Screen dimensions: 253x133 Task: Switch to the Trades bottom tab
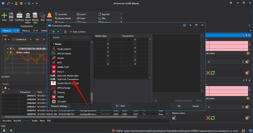(x=34, y=121)
